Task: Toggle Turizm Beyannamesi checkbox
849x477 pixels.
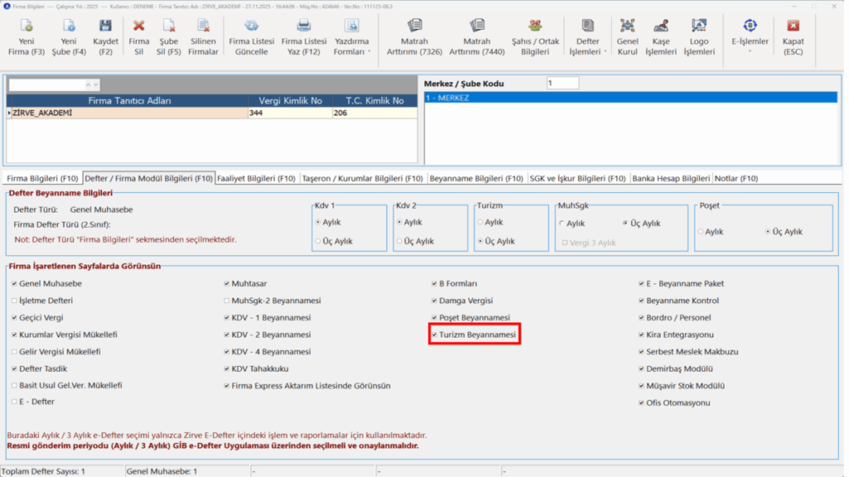Action: click(434, 335)
